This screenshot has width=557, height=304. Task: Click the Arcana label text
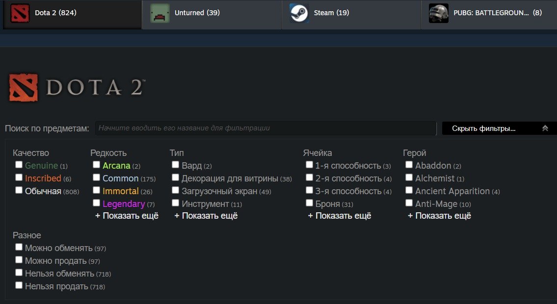pos(116,166)
